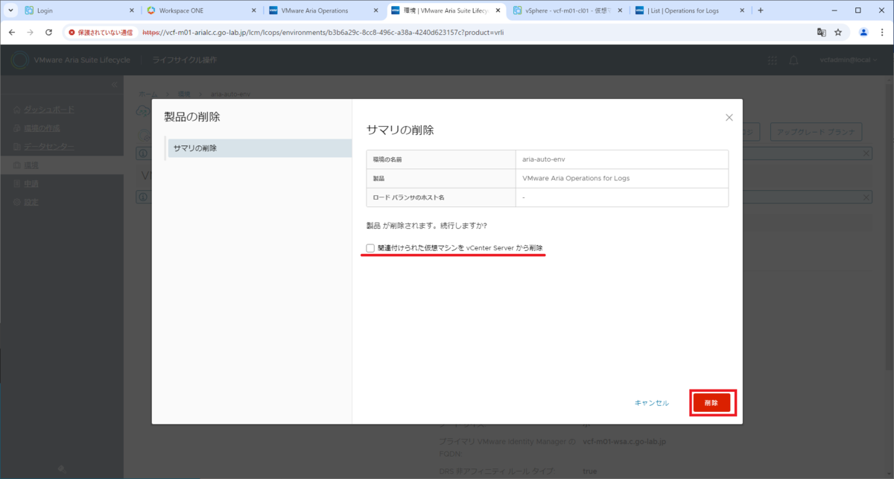The image size is (894, 479).
Task: Cancel the delete dialog with キャンセル
Action: pyautogui.click(x=651, y=402)
